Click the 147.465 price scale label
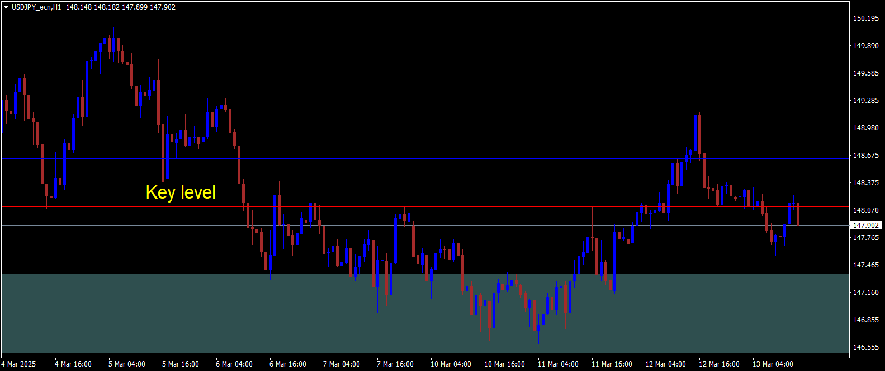 click(x=865, y=265)
